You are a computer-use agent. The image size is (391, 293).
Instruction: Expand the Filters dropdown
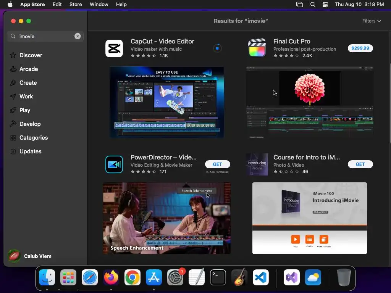[x=372, y=21]
